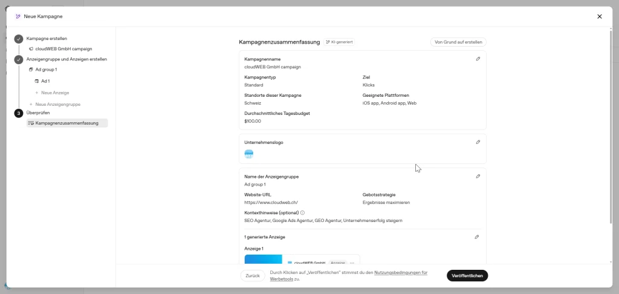Click the Kontexthinweise info icon
The width and height of the screenshot is (619, 294).
[x=302, y=212]
